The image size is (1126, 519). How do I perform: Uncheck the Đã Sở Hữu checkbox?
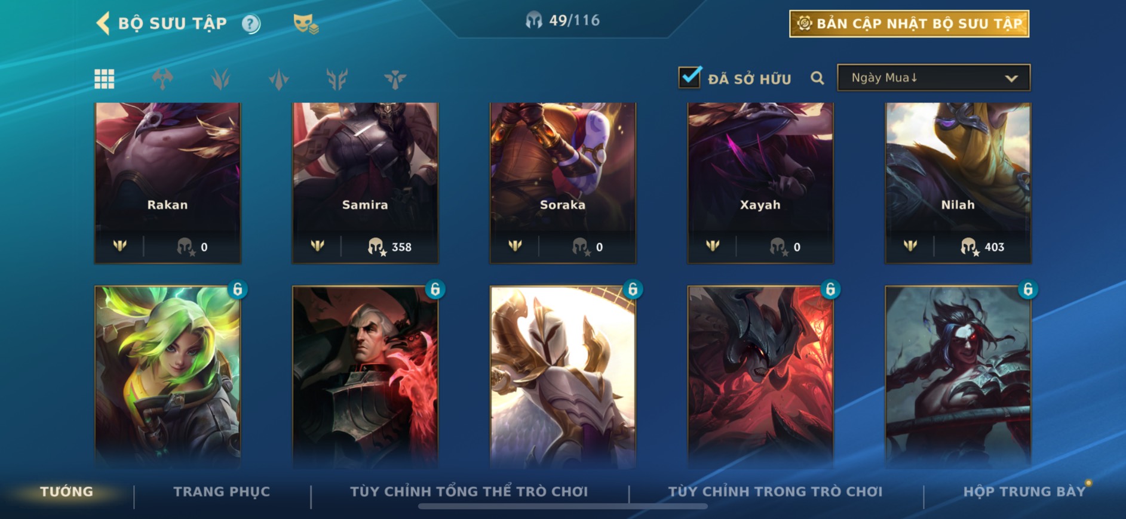coord(690,77)
